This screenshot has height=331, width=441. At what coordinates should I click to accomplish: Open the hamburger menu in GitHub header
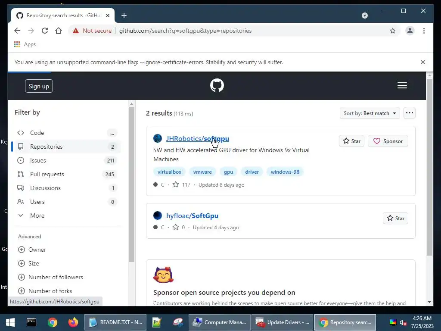tap(402, 85)
